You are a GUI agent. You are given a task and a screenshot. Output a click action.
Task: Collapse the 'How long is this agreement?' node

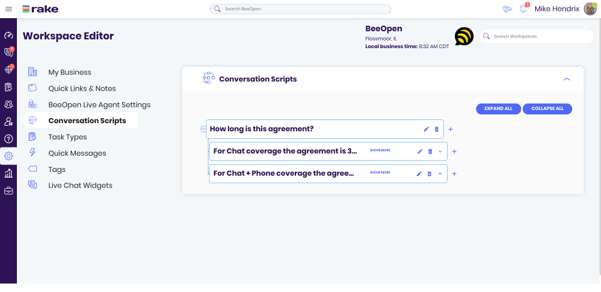[203, 129]
